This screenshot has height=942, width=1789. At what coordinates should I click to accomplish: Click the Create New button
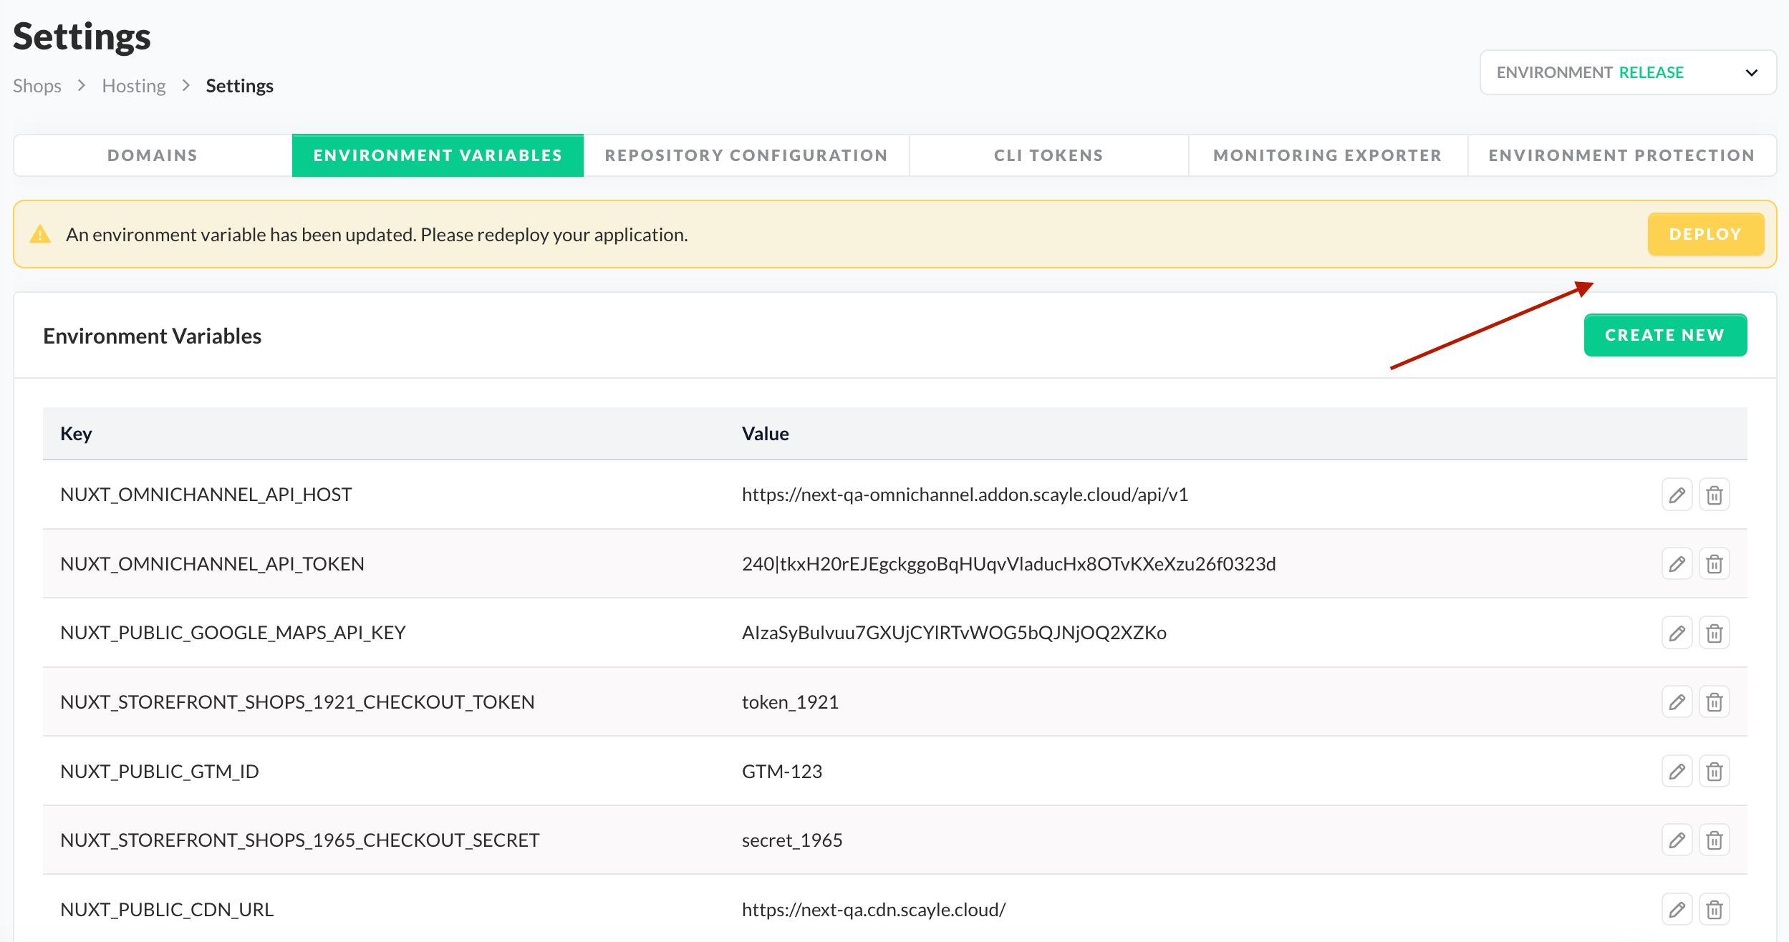[x=1665, y=335]
